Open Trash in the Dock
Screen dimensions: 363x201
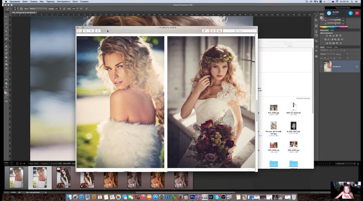point(294,197)
